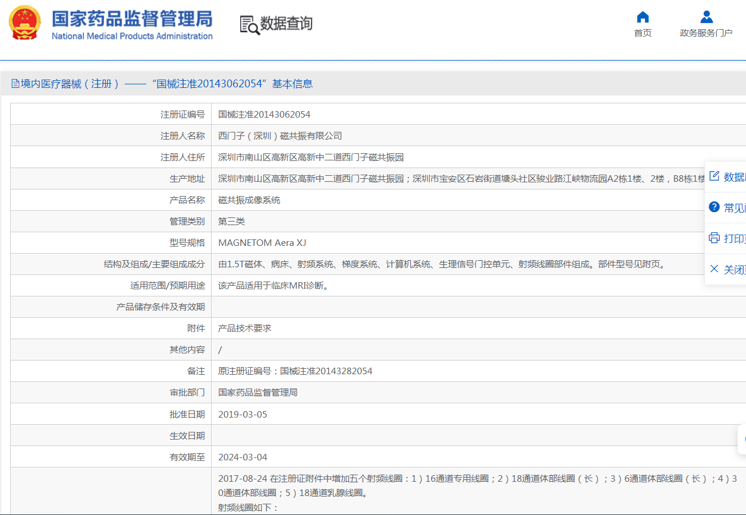
Task: Click 国家药品监督管理局 site title
Action: click(x=132, y=18)
